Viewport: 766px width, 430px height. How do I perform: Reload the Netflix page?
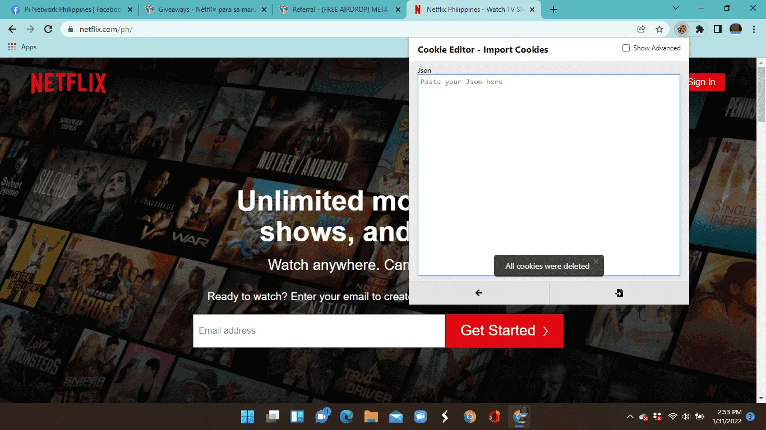48,29
